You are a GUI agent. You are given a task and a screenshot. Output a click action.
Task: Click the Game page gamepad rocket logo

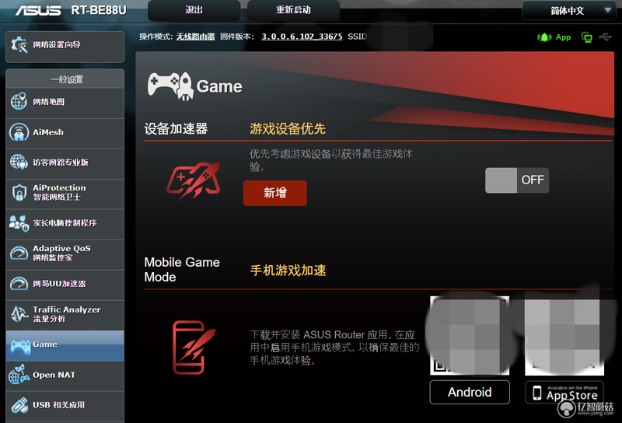(x=169, y=86)
